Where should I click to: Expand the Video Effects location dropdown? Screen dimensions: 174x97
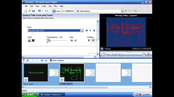[x=122, y=11]
